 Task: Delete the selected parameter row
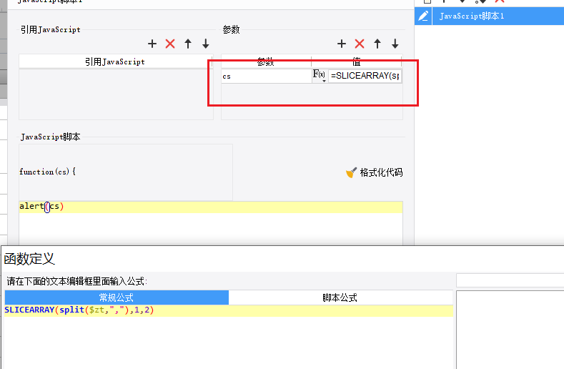pos(360,44)
